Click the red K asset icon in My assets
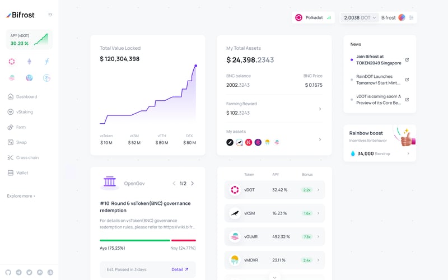This screenshot has width=448, height=280. [249, 142]
